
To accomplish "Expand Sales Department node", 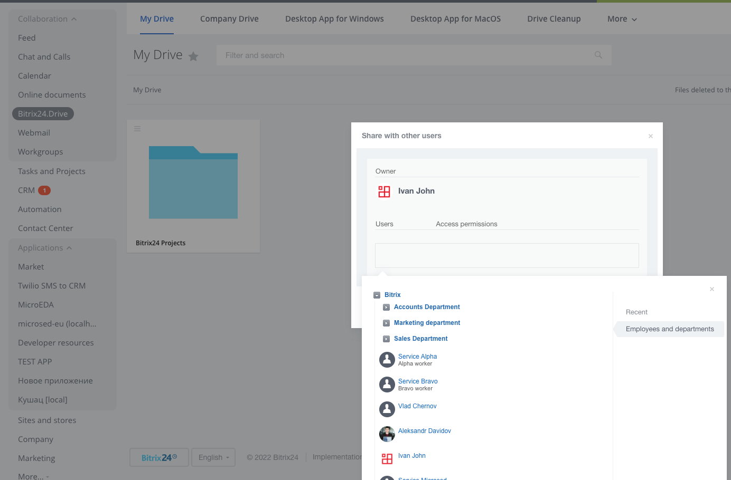I will click(x=386, y=339).
